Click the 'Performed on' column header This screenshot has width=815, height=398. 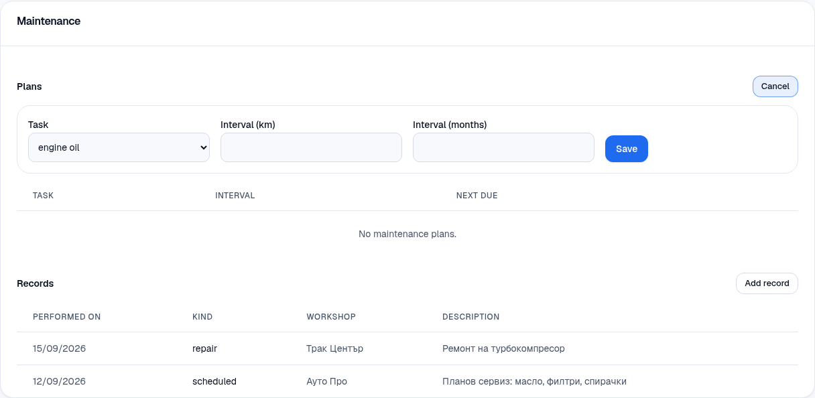(x=67, y=317)
